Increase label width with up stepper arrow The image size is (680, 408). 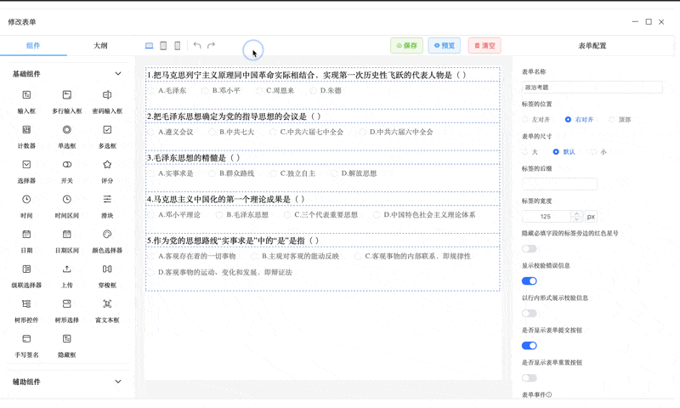577,213
